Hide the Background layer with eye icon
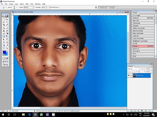Viewport: 157px width, 117px height. coord(129,75)
